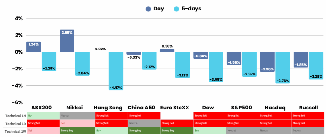Toggle the 5-days series legend label

point(192,9)
